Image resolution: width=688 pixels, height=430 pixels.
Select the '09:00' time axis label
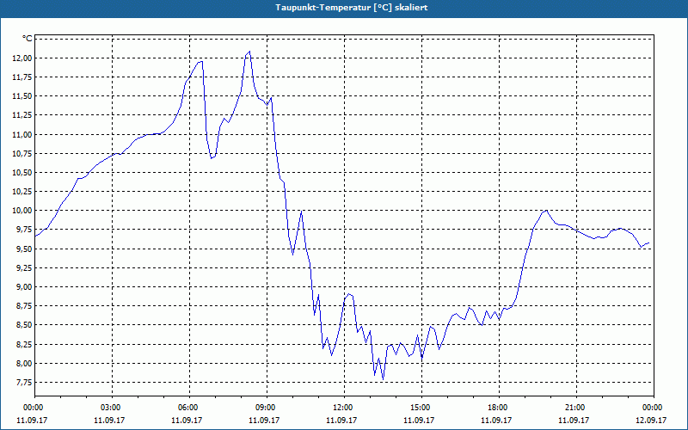pos(267,408)
